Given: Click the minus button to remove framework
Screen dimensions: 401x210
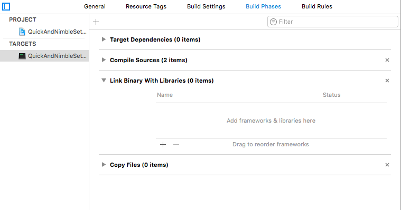Looking at the screenshot, I should (176, 145).
